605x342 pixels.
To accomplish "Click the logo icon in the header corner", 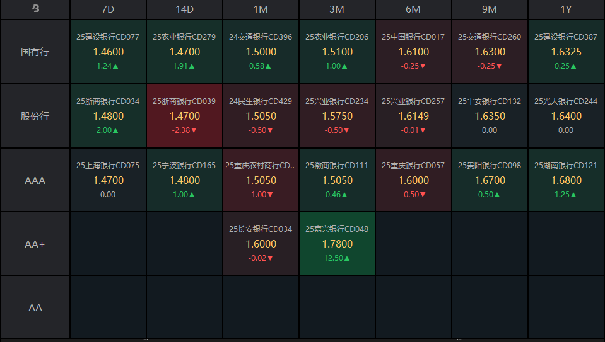I will [x=35, y=9].
